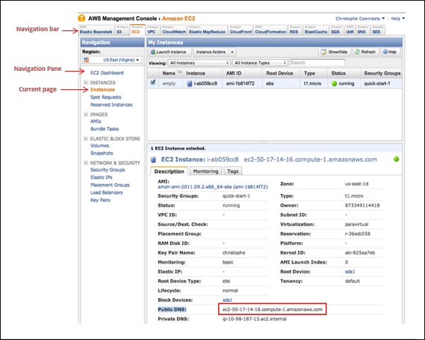
Task: Click the Search input field
Action: pyautogui.click(x=314, y=62)
